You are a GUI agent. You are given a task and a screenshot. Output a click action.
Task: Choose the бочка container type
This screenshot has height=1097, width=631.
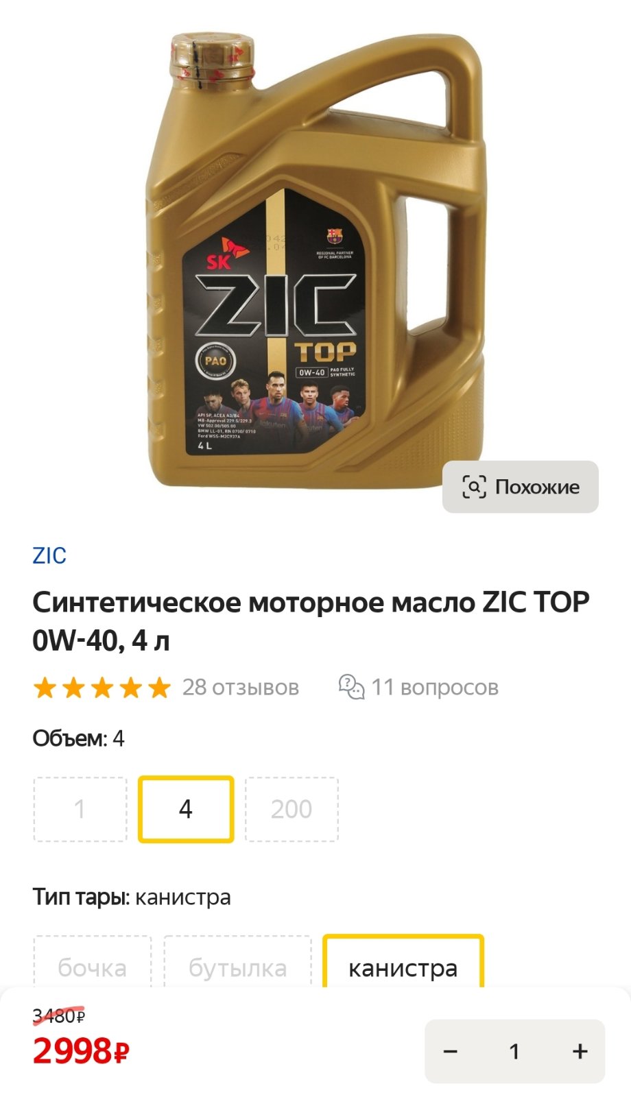pyautogui.click(x=92, y=963)
